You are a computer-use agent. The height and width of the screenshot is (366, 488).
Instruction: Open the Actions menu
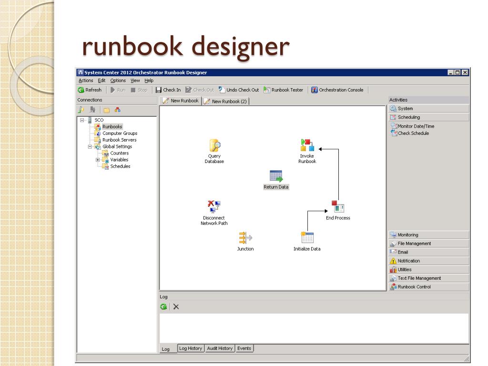pos(86,81)
